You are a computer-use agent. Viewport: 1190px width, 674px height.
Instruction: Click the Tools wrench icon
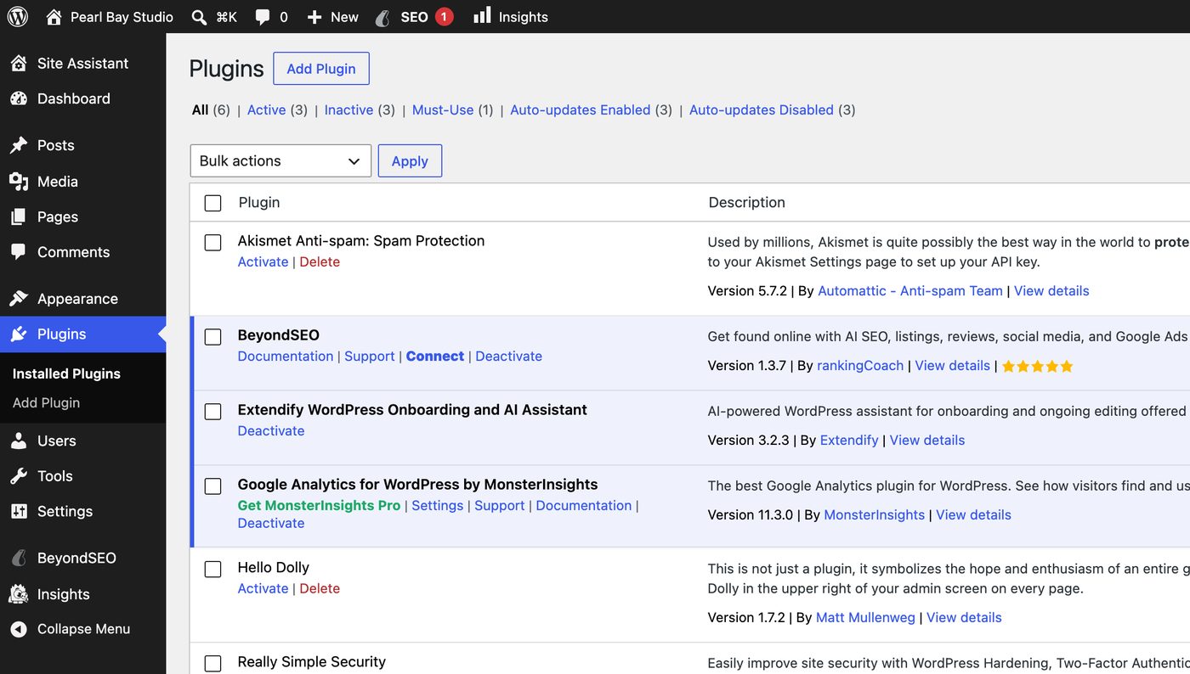coord(19,476)
